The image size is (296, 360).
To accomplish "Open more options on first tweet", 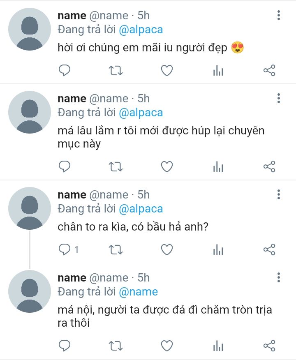I will pyautogui.click(x=279, y=16).
